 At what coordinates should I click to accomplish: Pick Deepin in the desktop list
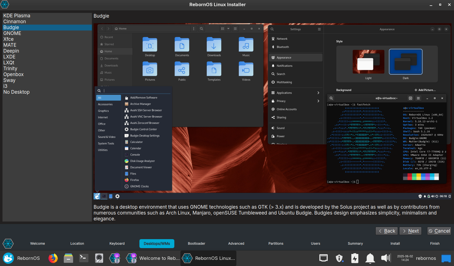(47, 51)
